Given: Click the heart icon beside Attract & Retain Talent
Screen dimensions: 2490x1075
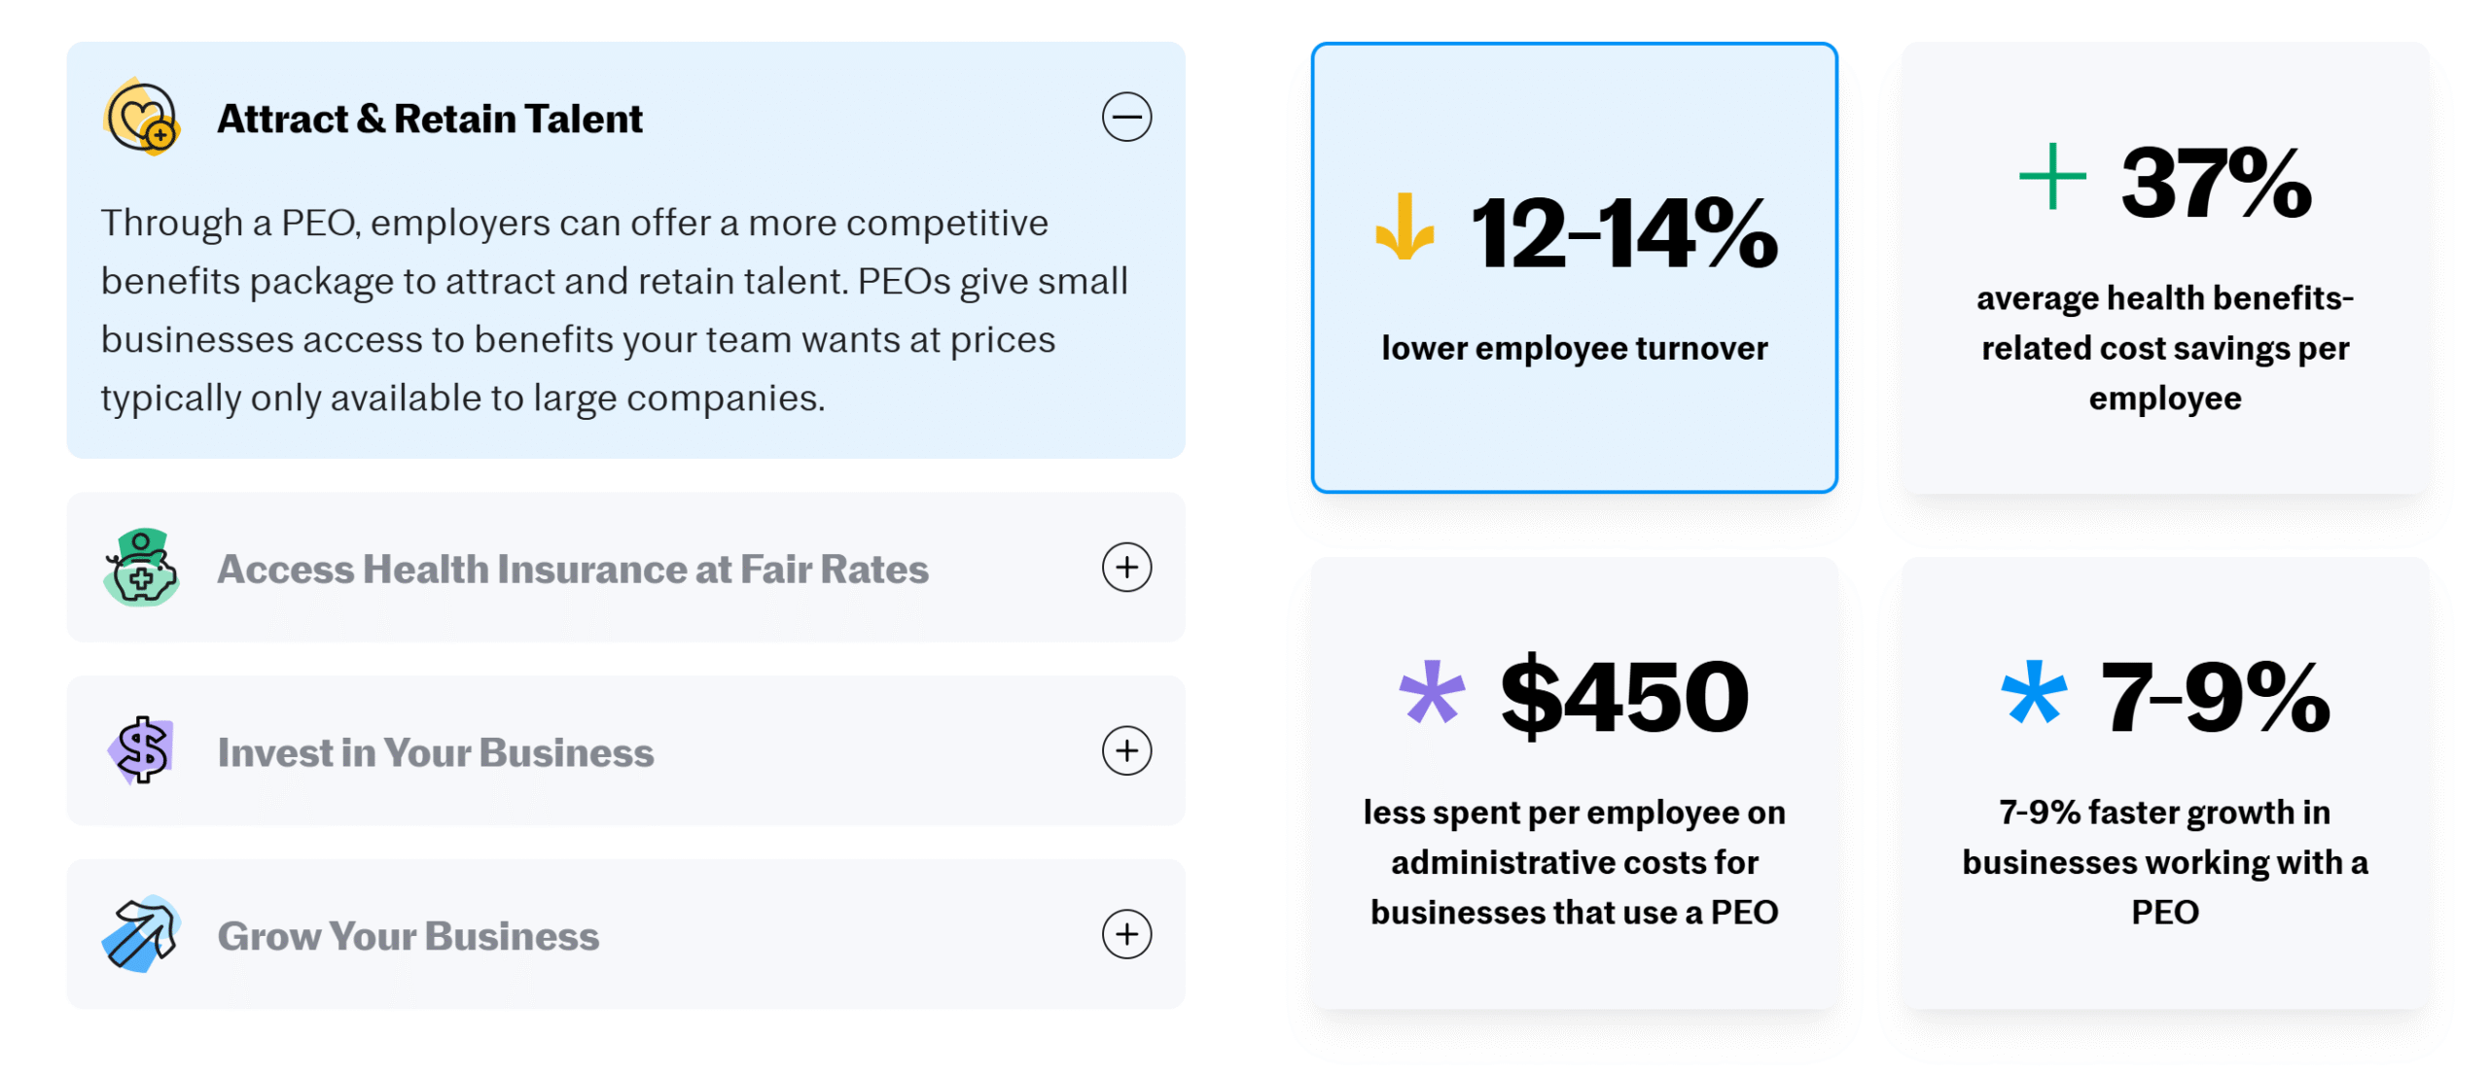Looking at the screenshot, I should (142, 118).
